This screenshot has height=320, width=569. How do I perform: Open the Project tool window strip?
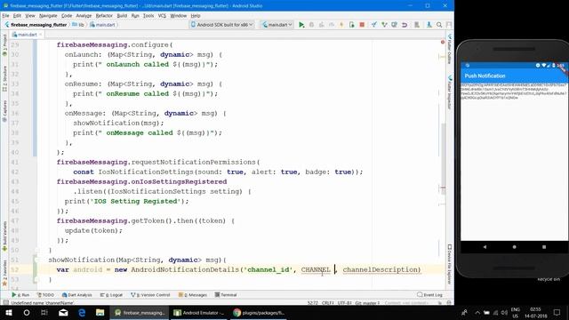click(4, 44)
